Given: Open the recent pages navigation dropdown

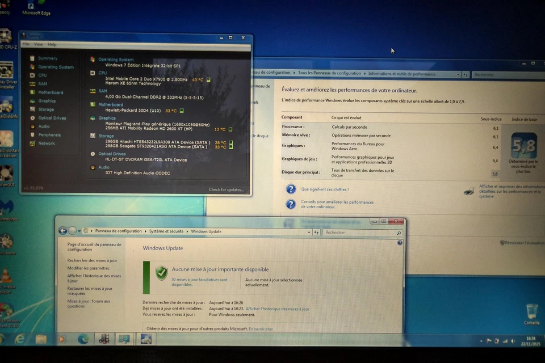Looking at the screenshot, I should coord(80,231).
